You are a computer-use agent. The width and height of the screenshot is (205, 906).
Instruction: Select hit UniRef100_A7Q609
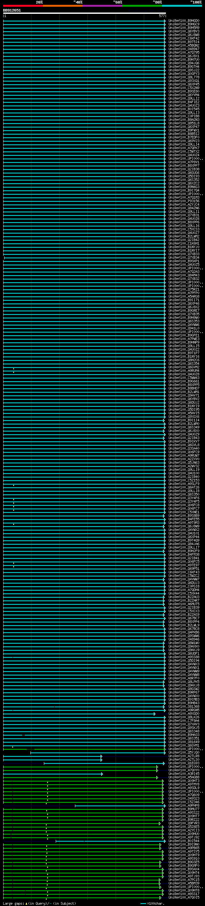pyautogui.click(x=184, y=795)
